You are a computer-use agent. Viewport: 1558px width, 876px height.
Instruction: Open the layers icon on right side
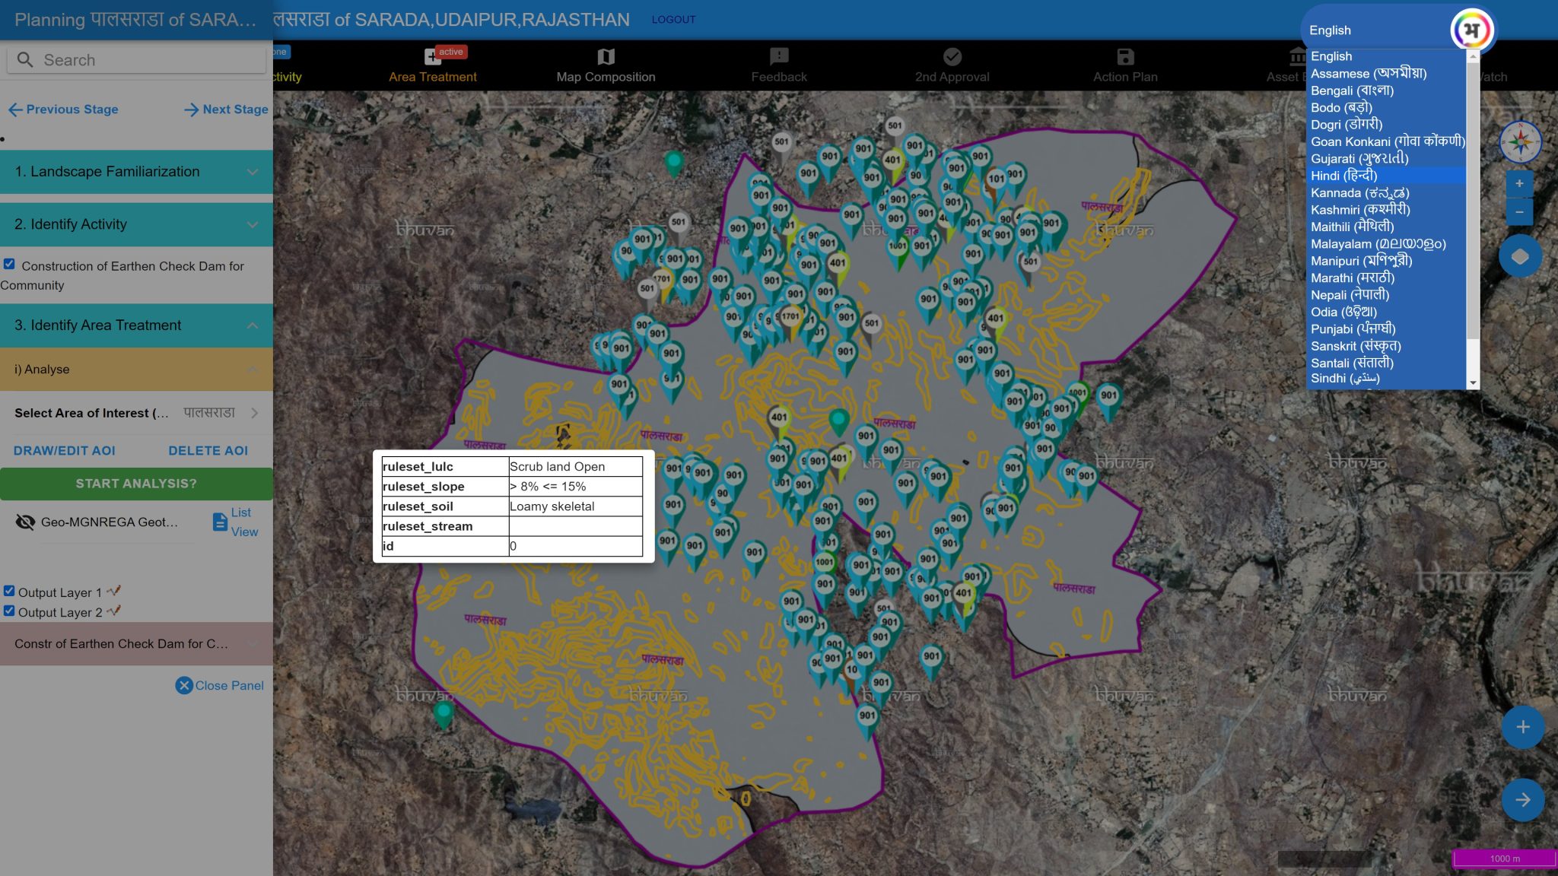(x=1519, y=256)
